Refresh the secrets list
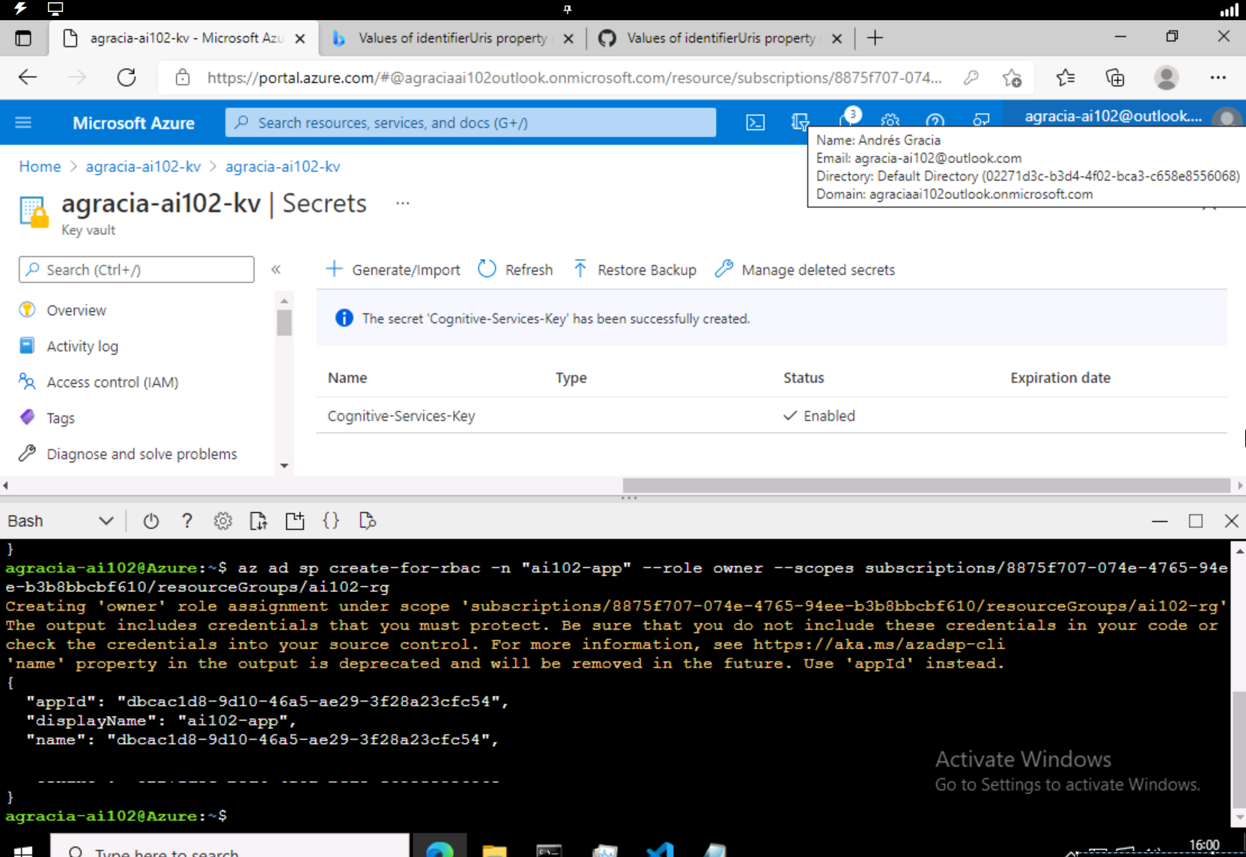The width and height of the screenshot is (1246, 857). pyautogui.click(x=514, y=269)
